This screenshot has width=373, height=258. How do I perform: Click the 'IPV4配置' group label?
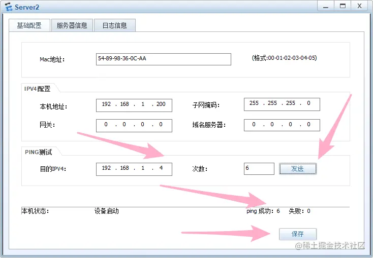pyautogui.click(x=37, y=89)
